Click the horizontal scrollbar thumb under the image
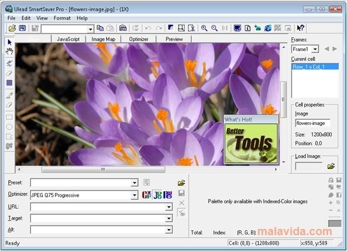The height and width of the screenshot is (251, 347). (x=103, y=170)
